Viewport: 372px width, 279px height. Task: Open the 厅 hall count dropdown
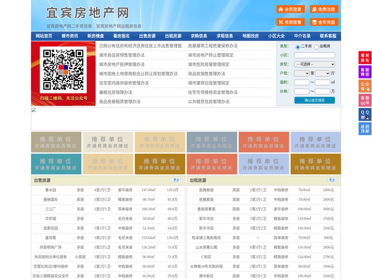click(322, 73)
